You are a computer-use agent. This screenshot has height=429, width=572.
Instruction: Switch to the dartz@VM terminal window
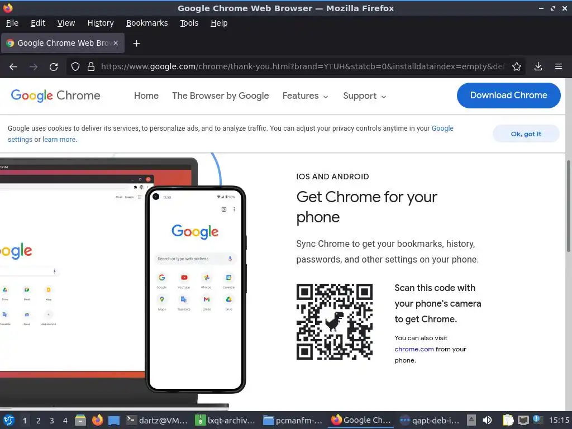157,420
